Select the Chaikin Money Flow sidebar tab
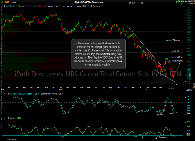 tap(1, 93)
